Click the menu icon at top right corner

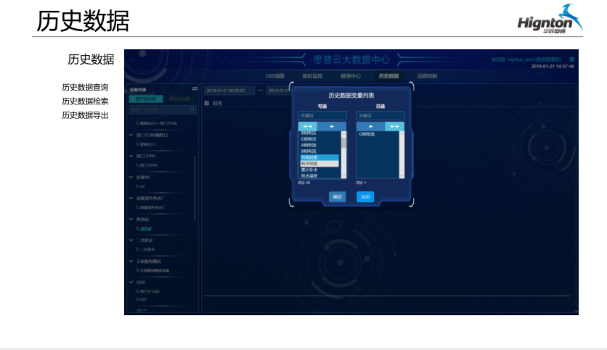click(571, 59)
